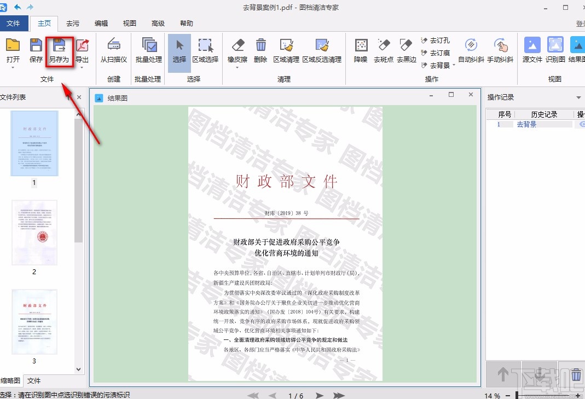Increase zoom with the plus control
585x399 pixels.
578,395
